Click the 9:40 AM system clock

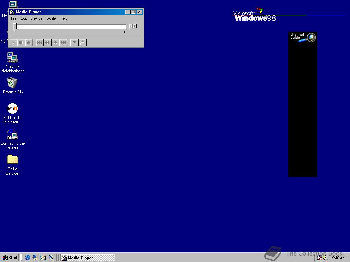coord(339,258)
